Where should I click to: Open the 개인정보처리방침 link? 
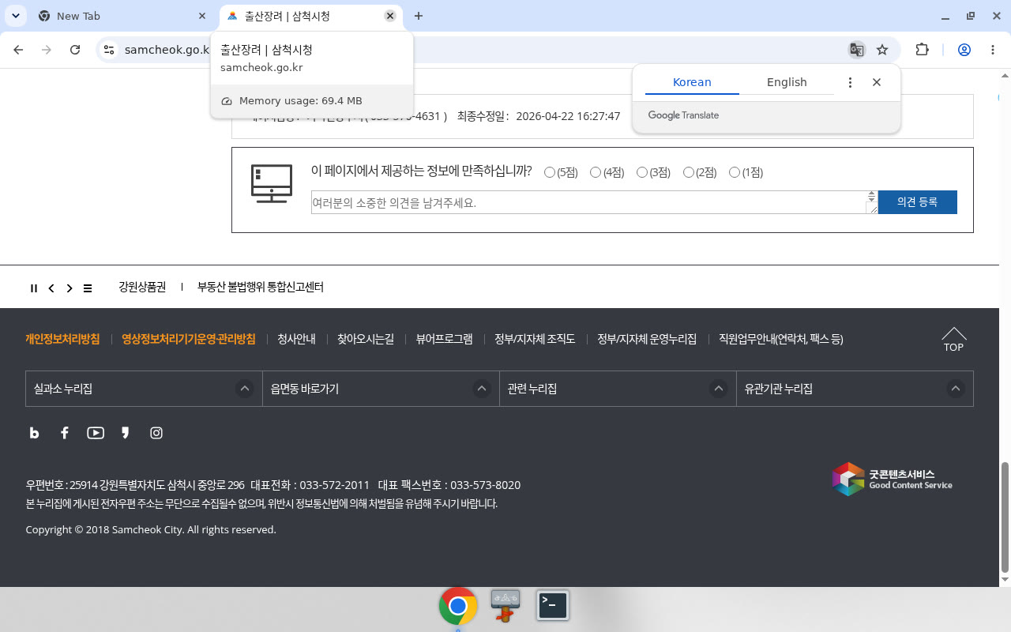click(x=62, y=339)
